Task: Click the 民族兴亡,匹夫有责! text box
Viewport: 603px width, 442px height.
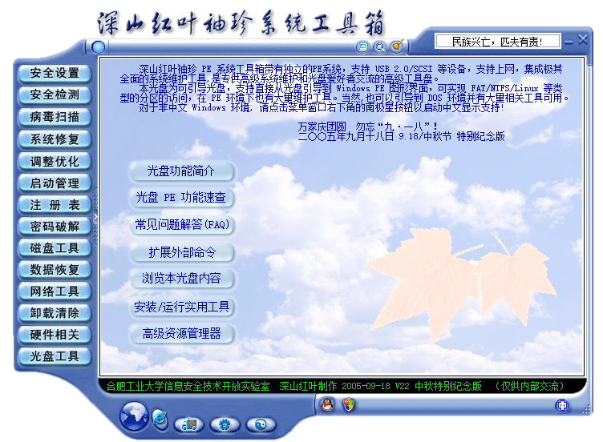Action: coord(498,41)
